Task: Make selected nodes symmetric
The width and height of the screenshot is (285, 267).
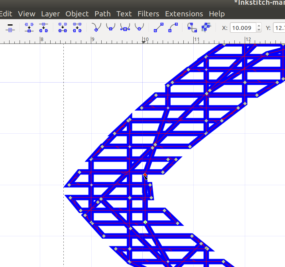Action: pyautogui.click(x=125, y=27)
